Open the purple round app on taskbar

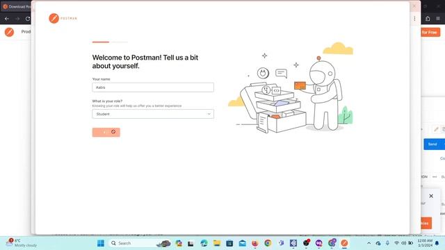[x=319, y=243]
